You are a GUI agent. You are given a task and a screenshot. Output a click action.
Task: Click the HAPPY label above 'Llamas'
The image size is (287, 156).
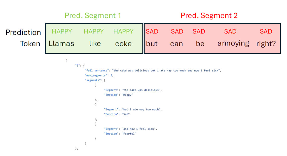click(62, 31)
